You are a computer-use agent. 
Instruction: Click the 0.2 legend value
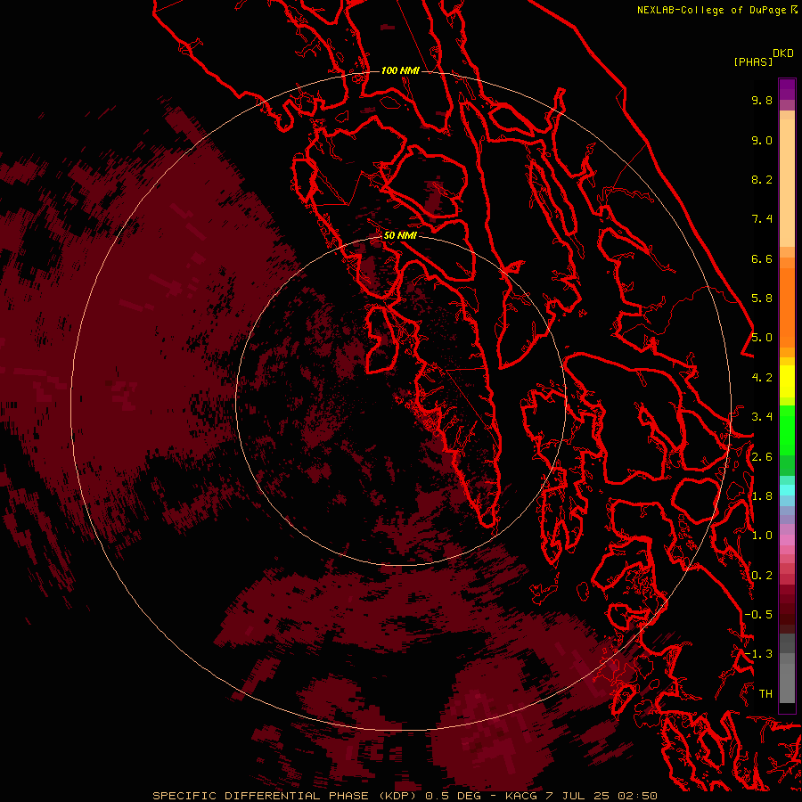[x=762, y=576]
